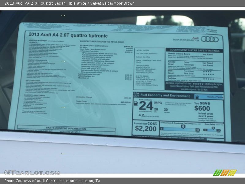Click the Frontal Crash driver star rating
The height and width of the screenshot is (184, 245).
click(207, 63)
